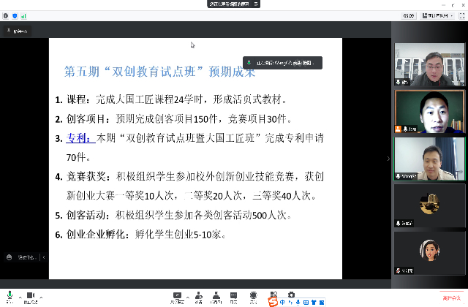Open the invite participants icon

[198, 295]
